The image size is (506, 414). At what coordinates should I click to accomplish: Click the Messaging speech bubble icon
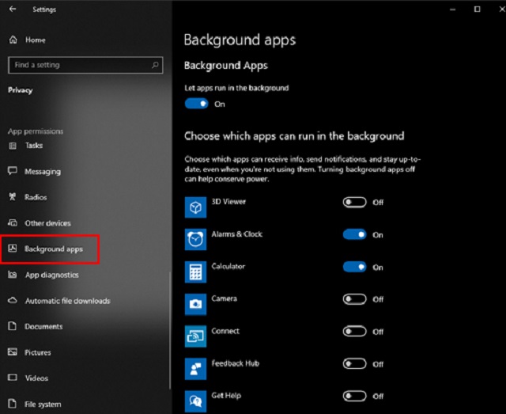point(13,171)
